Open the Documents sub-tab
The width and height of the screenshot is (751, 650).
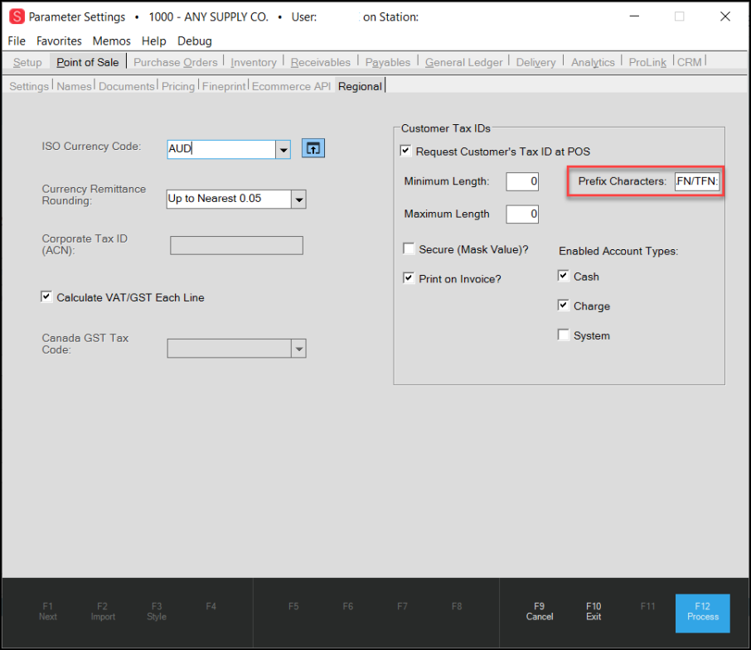(127, 86)
